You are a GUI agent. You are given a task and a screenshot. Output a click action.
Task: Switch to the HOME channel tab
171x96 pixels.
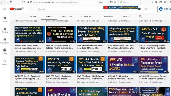click(33, 17)
